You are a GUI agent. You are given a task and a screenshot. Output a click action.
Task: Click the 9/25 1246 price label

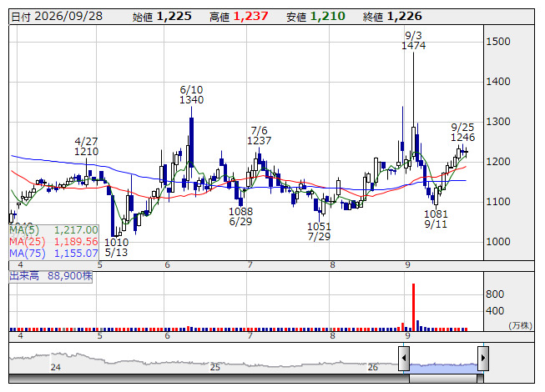pyautogui.click(x=462, y=133)
